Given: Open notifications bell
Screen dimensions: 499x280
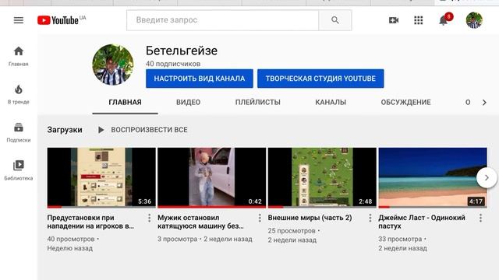Looking at the screenshot, I should pyautogui.click(x=444, y=21).
